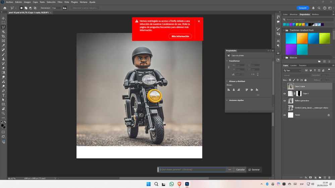
Task: Toggle lock all padlock icon
Action: click(305, 80)
